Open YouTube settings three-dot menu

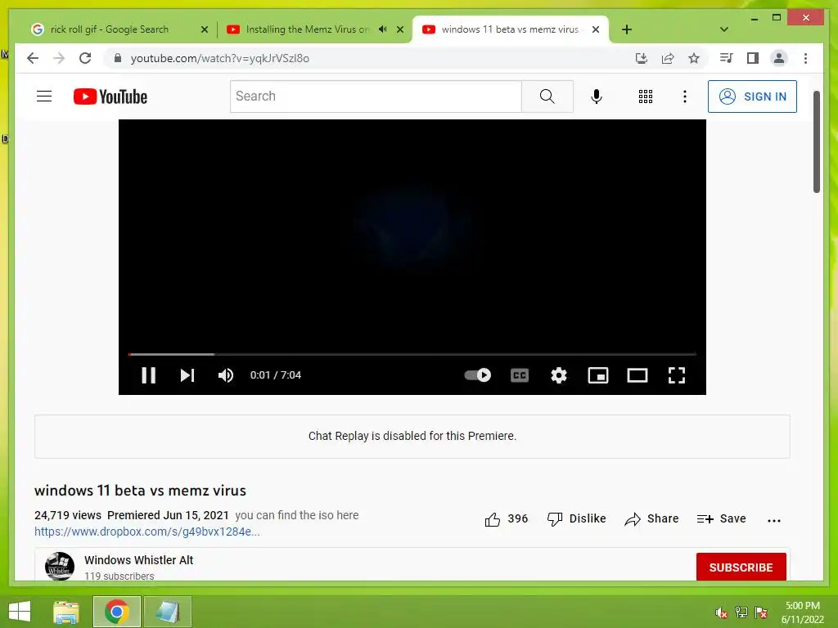click(685, 96)
